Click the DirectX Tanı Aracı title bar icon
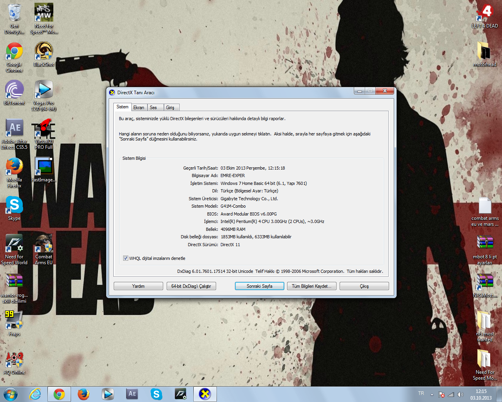The height and width of the screenshot is (402, 502). pos(112,93)
